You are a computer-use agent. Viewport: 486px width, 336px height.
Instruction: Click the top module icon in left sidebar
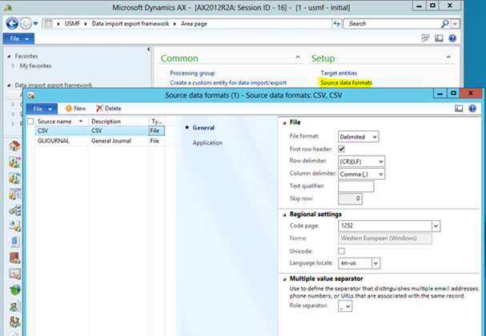point(14,146)
